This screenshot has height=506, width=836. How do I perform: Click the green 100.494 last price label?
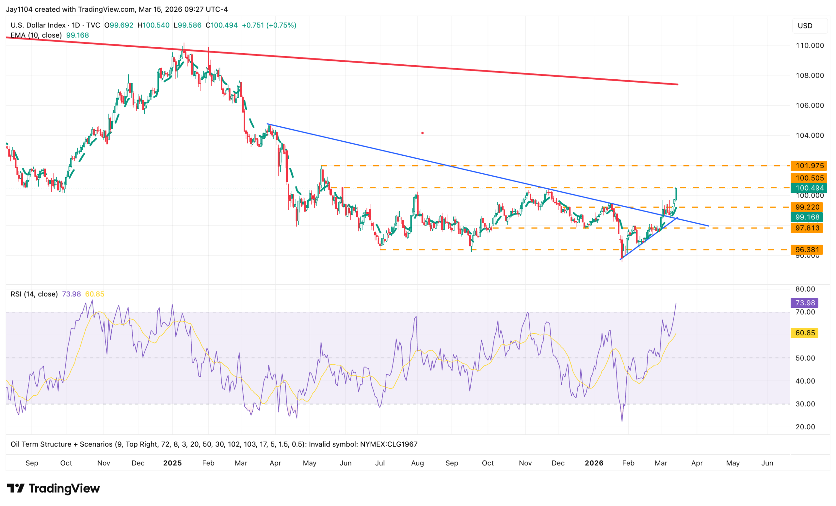tap(809, 188)
